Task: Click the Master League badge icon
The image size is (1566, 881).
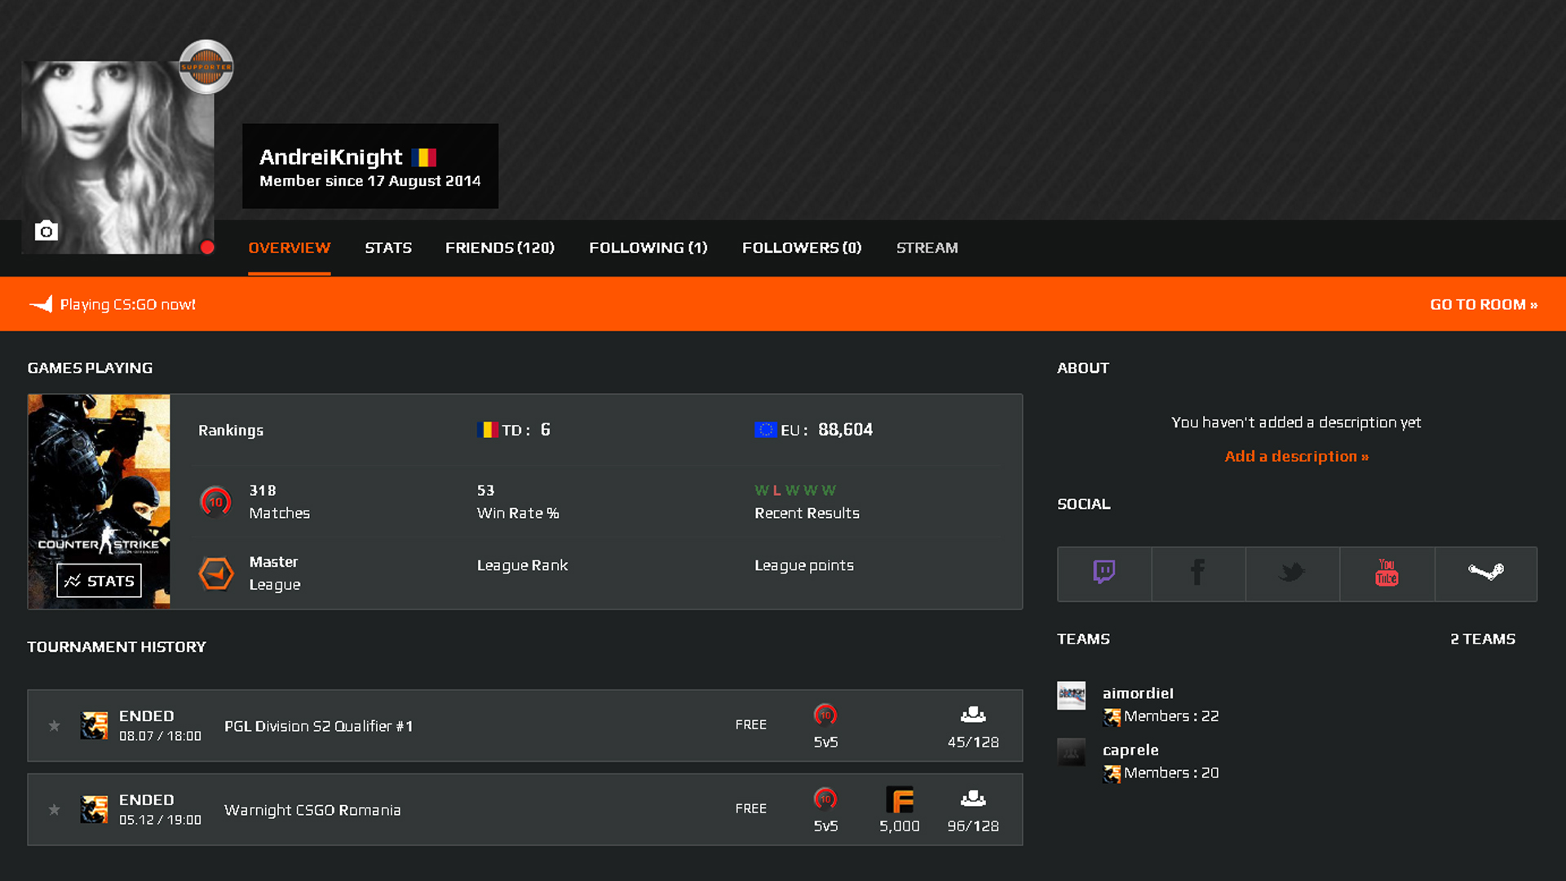Action: click(x=216, y=573)
